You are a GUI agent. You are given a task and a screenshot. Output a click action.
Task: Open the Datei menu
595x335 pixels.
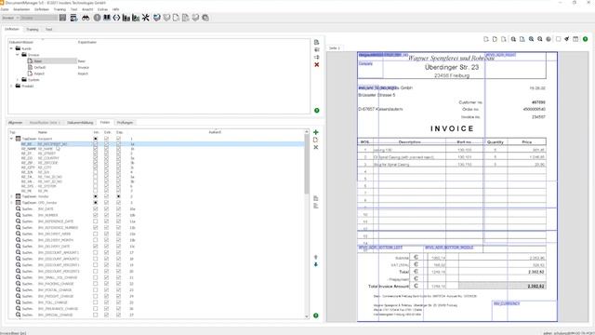click(5, 9)
